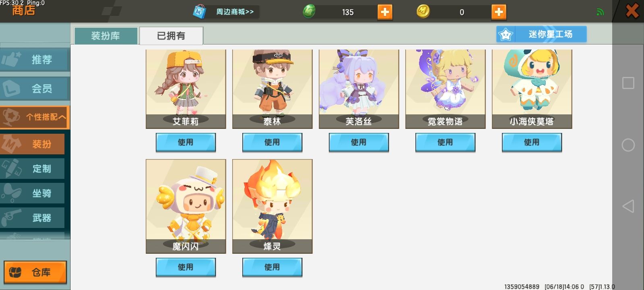Screen dimensions: 644x290
Task: Open the 定制 customization category
Action: [x=32, y=168]
